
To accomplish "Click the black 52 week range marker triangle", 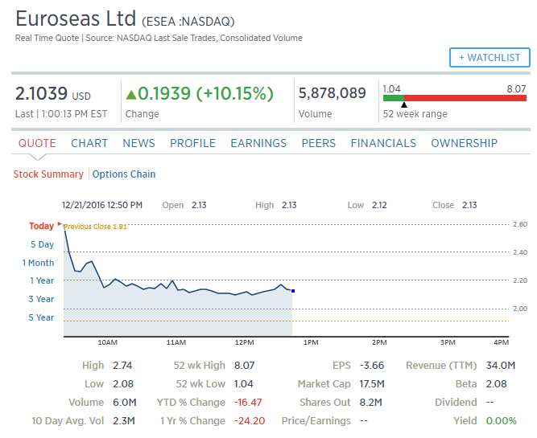I will [x=404, y=104].
